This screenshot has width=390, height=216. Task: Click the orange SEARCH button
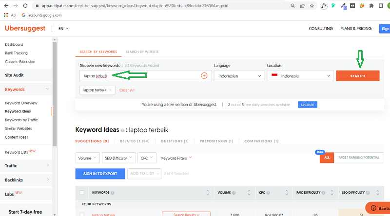[x=358, y=76]
